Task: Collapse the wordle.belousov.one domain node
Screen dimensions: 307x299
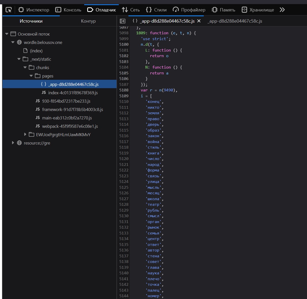Action: click(x=13, y=42)
